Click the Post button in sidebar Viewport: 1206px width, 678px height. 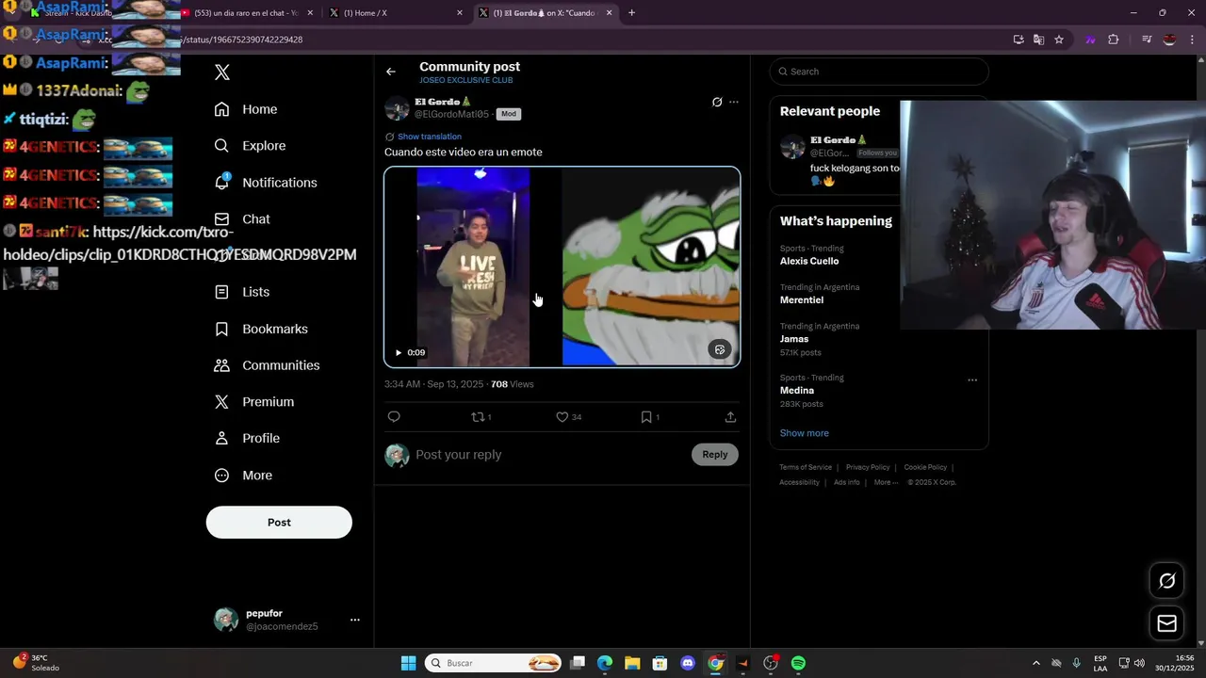click(279, 523)
